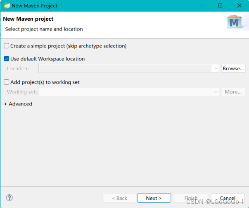The width and height of the screenshot is (249, 208).
Task: Click the Spring icon in title bar
Action: click(x=7, y=6)
